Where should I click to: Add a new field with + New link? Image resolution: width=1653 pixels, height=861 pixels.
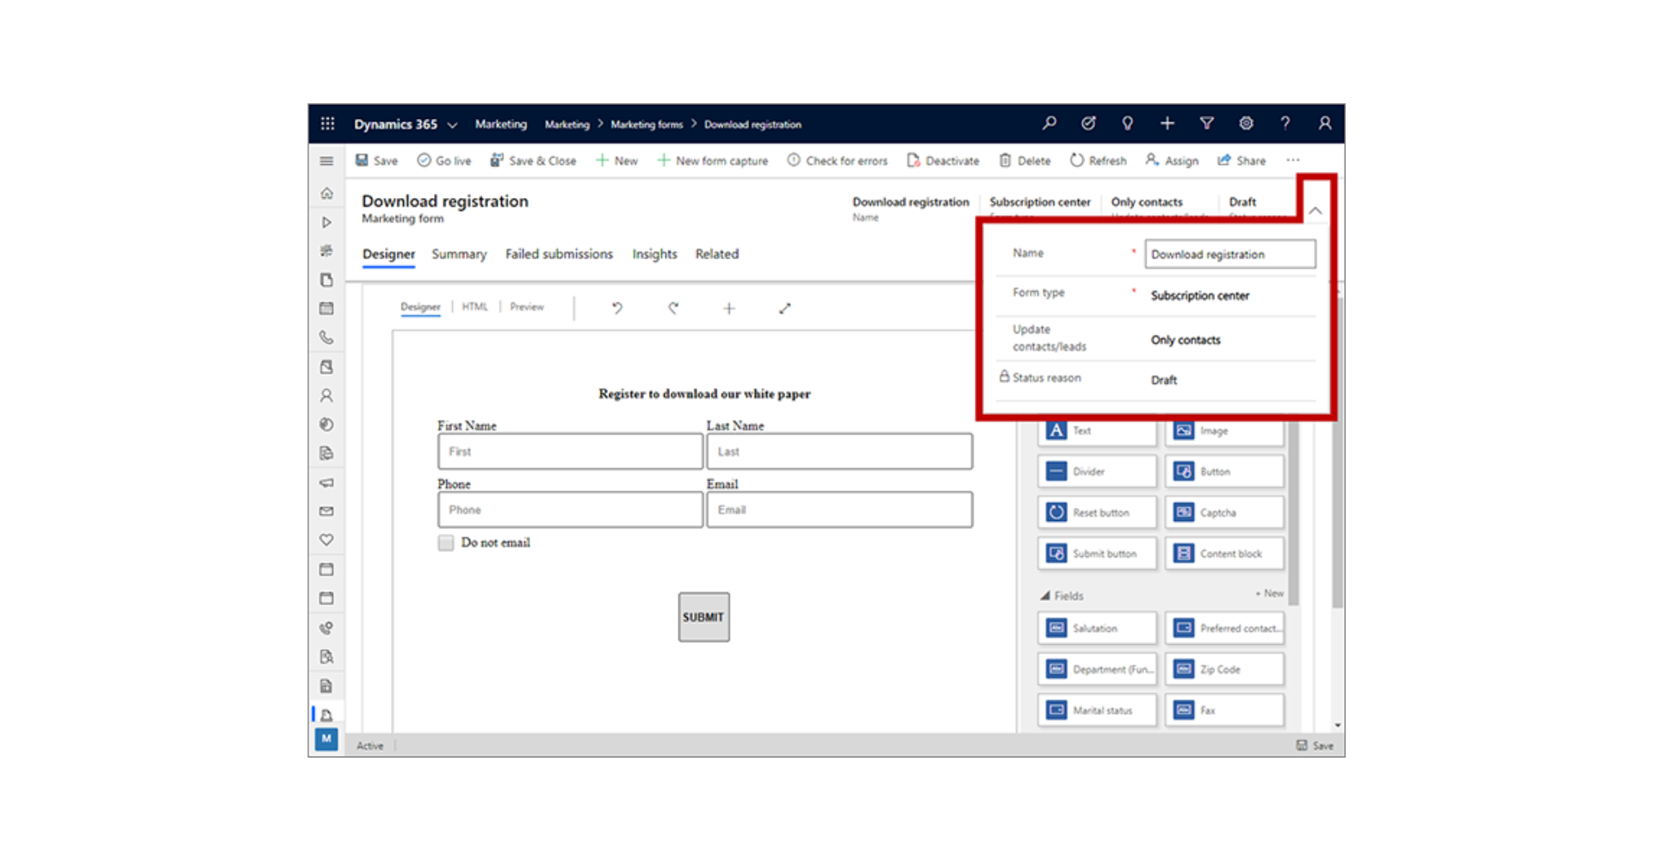click(1269, 593)
